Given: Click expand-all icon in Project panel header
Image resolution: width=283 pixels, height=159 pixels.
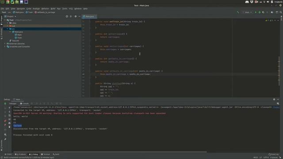Looking at the screenshot, I should click(71, 16).
